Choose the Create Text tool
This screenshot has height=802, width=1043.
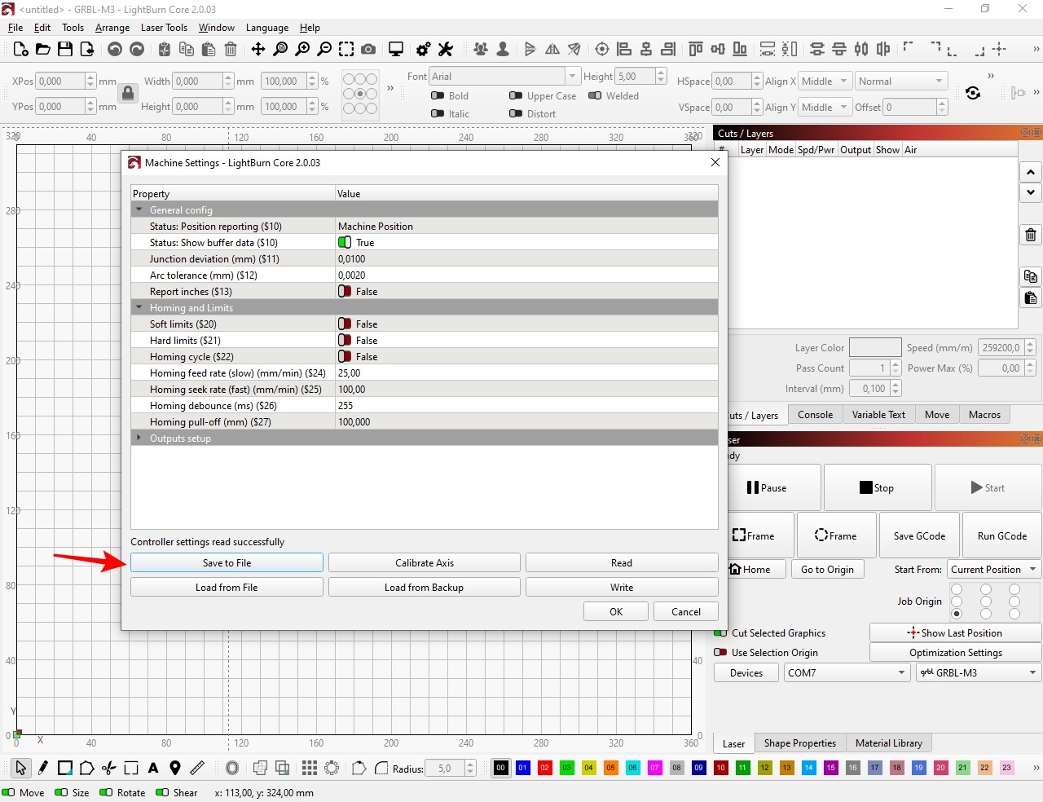tap(153, 768)
